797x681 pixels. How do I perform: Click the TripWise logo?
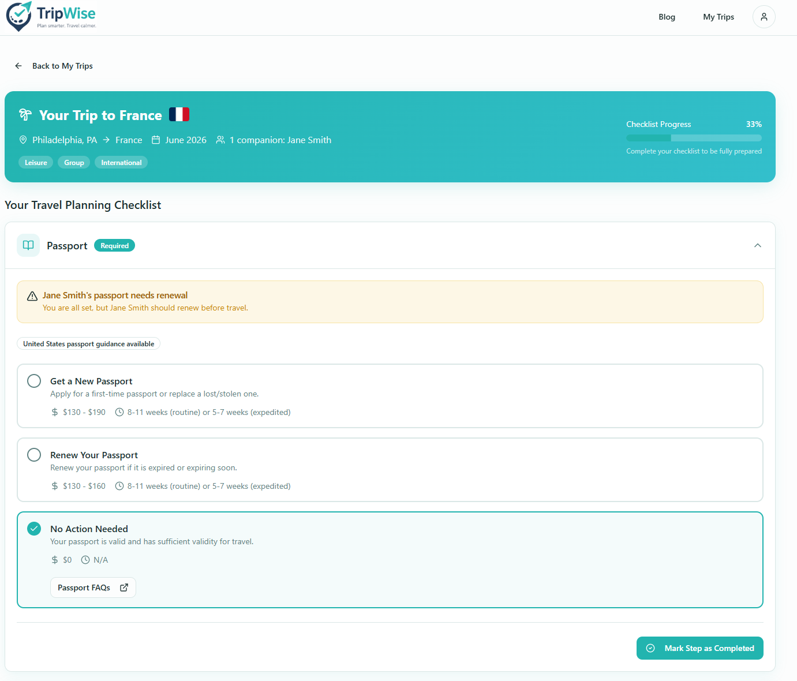(x=51, y=16)
